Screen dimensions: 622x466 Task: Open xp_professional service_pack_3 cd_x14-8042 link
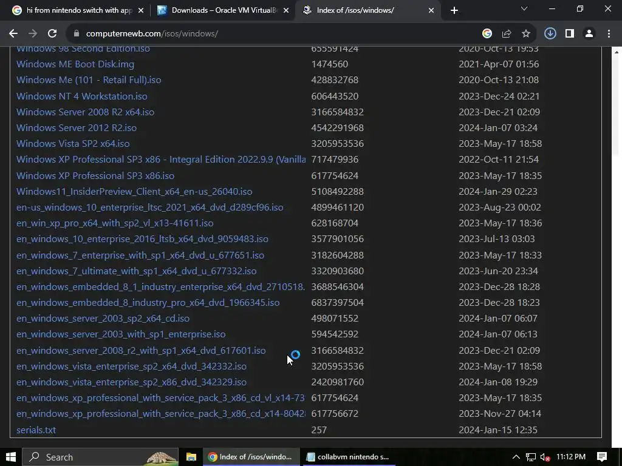(160, 414)
